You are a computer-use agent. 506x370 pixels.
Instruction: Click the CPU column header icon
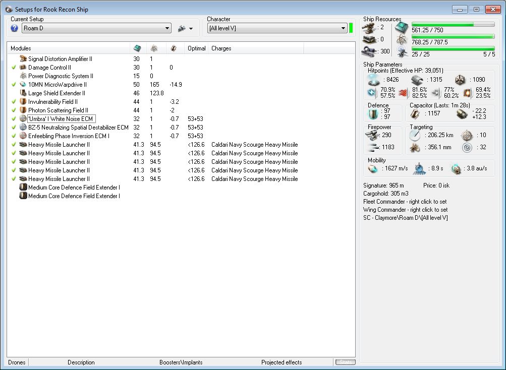coord(137,48)
